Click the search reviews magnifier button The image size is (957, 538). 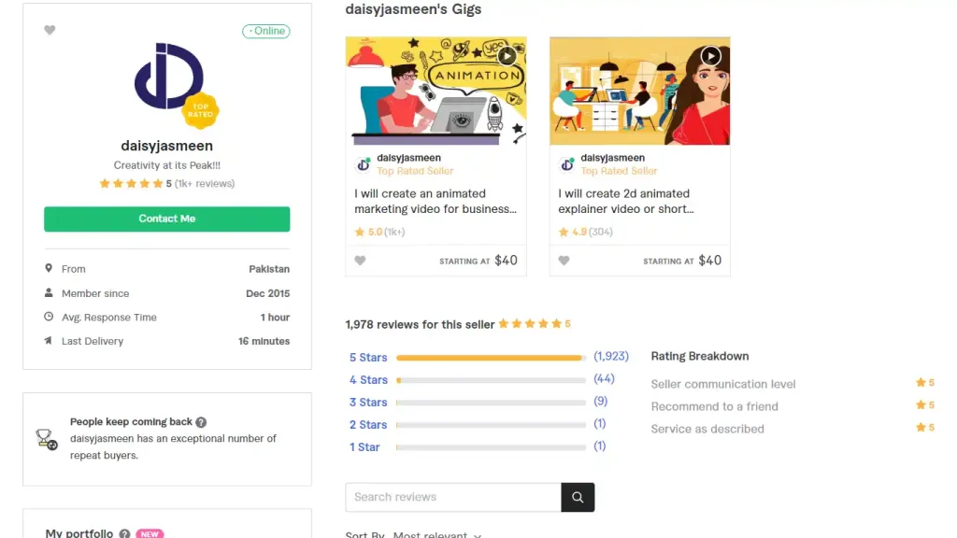click(x=578, y=497)
